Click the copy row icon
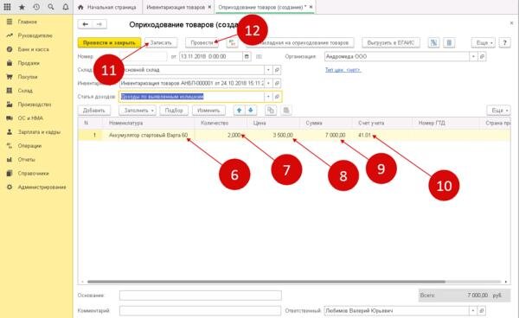Image resolution: width=519 pixels, height=318 pixels. (271, 111)
